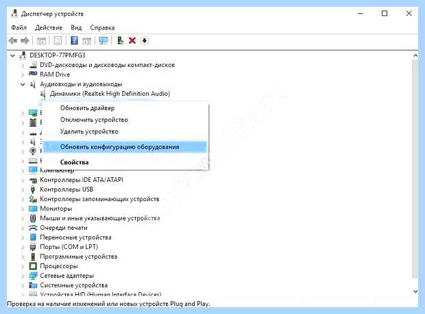Click the down-arrow disable device icon
The image size is (425, 314).
(145, 40)
